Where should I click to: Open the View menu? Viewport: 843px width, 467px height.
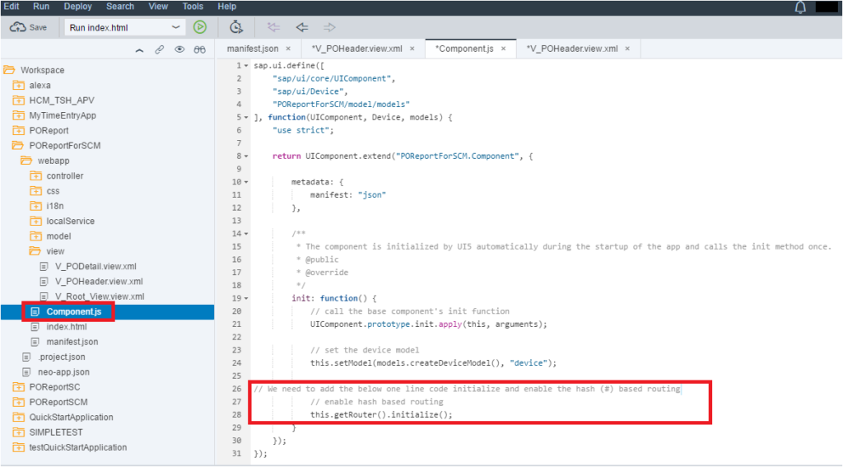(x=158, y=7)
